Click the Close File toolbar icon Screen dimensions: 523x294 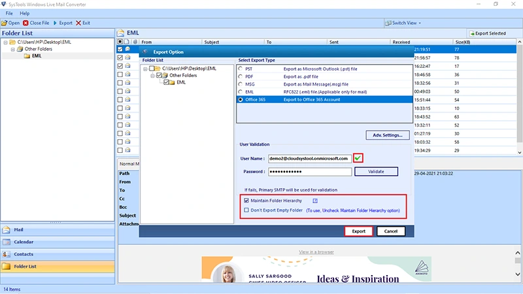(25, 23)
